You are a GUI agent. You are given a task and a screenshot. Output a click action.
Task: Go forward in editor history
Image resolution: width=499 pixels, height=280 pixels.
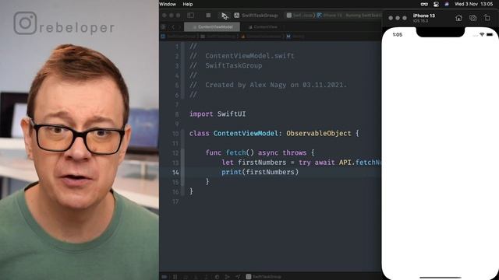[x=179, y=27]
